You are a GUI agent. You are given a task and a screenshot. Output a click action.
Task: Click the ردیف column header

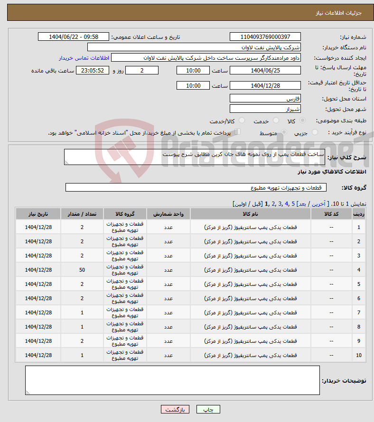(359, 214)
